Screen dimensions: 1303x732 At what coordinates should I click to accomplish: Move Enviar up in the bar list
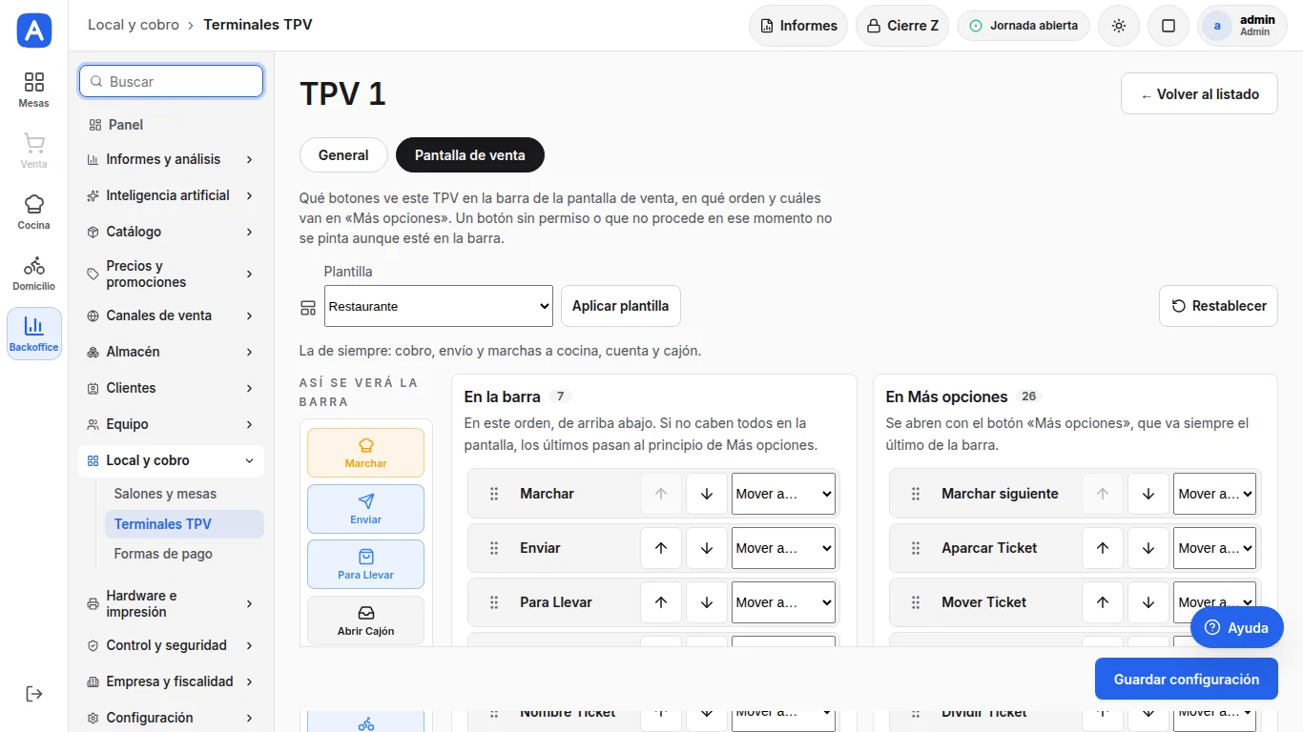point(661,548)
